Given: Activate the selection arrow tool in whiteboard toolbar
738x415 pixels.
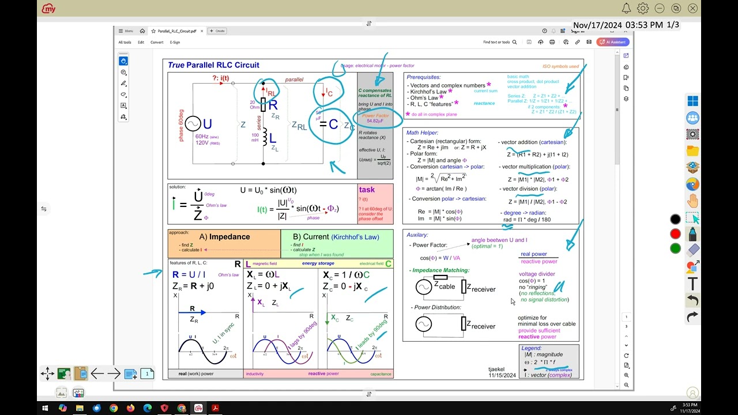Looking at the screenshot, I should tap(692, 218).
